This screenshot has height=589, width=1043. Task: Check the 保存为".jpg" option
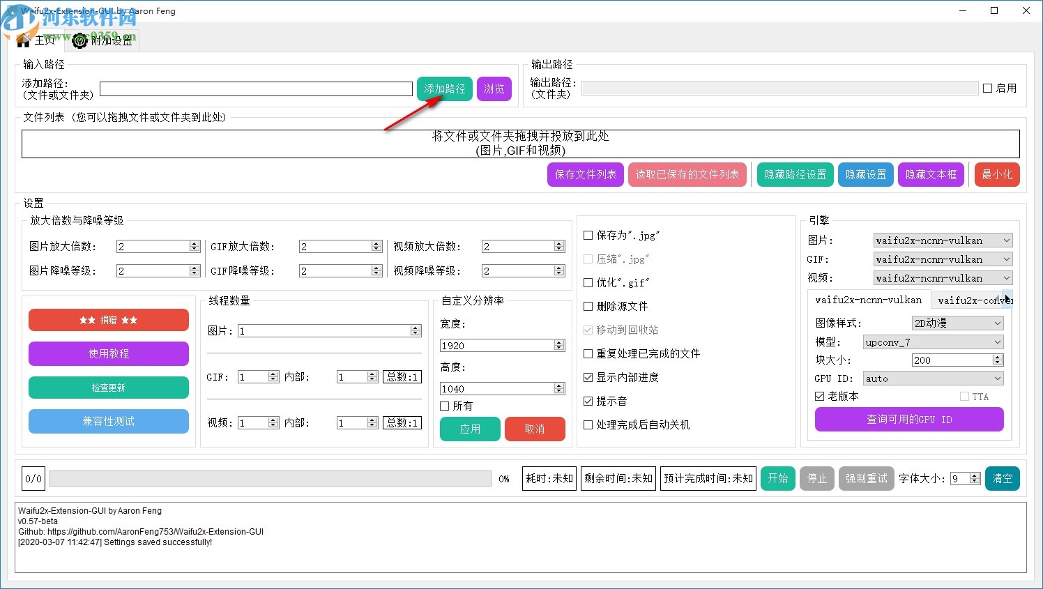tap(588, 236)
